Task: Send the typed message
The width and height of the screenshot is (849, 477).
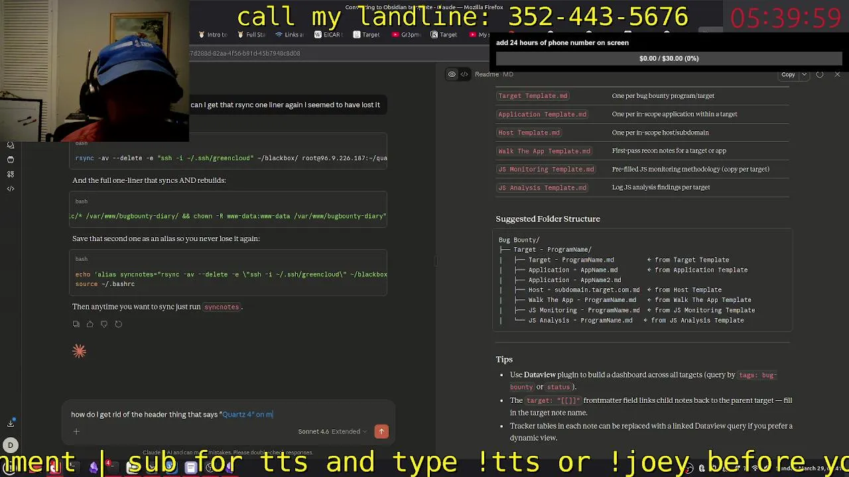Action: [x=381, y=431]
